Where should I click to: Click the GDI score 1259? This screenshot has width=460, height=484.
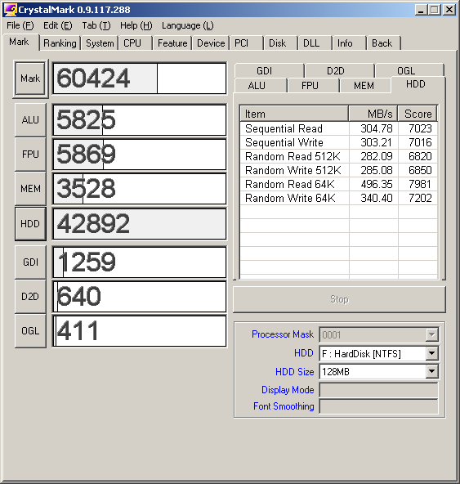[87, 262]
